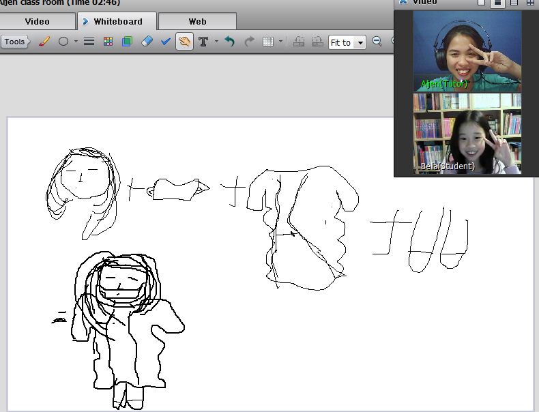The height and width of the screenshot is (412, 539).
Task: Undo the last whiteboard stroke
Action: coord(230,42)
